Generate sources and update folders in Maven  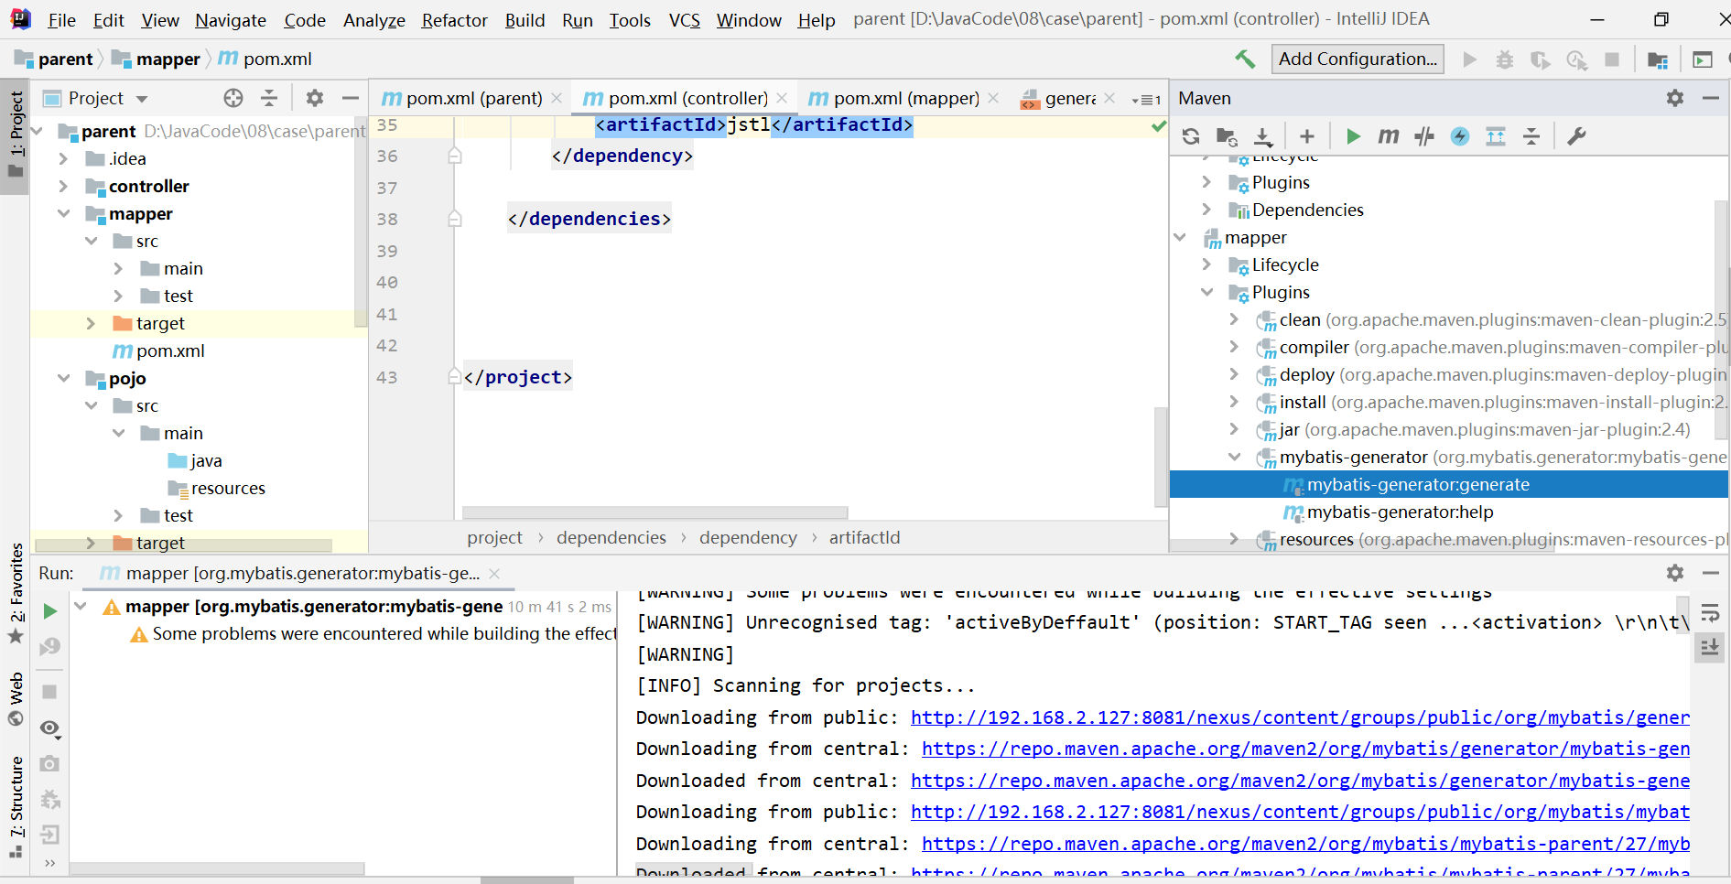1227,136
